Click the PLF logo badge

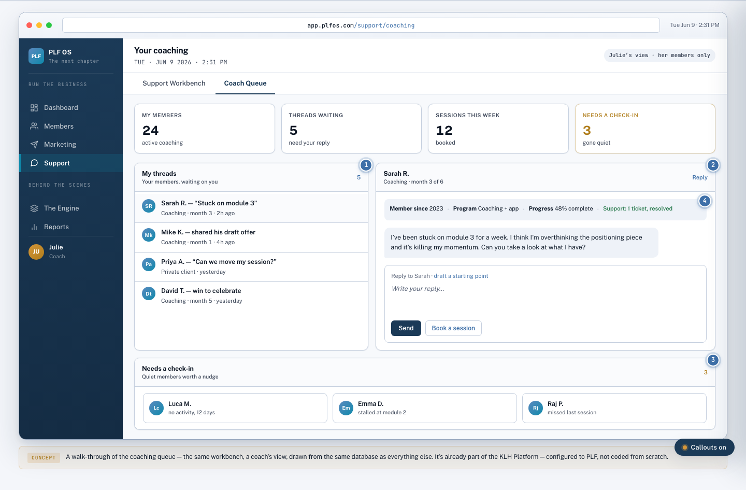(36, 56)
